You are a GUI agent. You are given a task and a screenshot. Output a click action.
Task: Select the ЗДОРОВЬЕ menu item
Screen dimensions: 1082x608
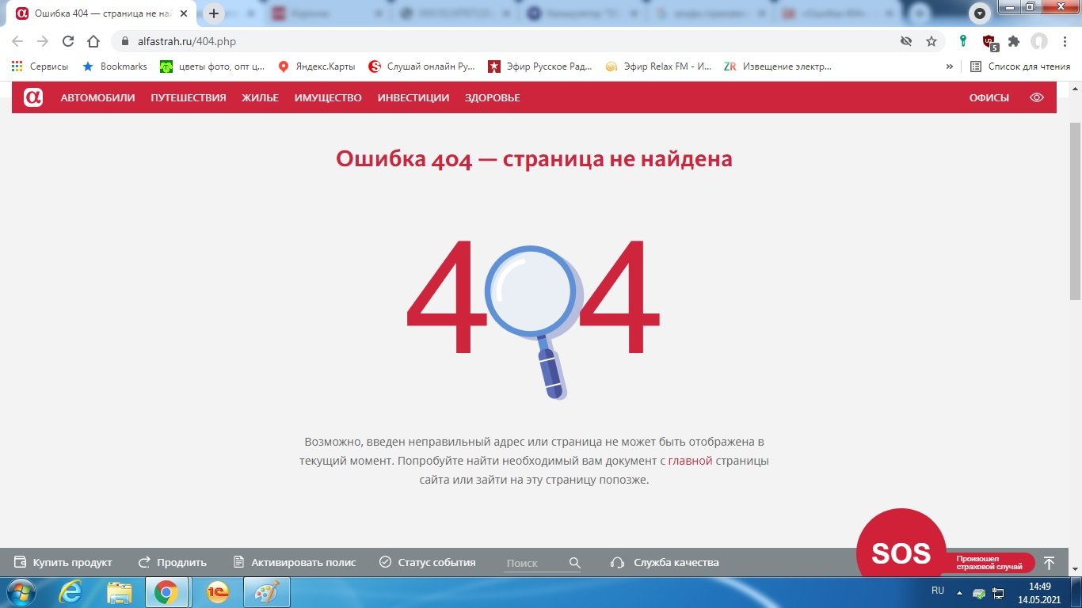point(492,97)
